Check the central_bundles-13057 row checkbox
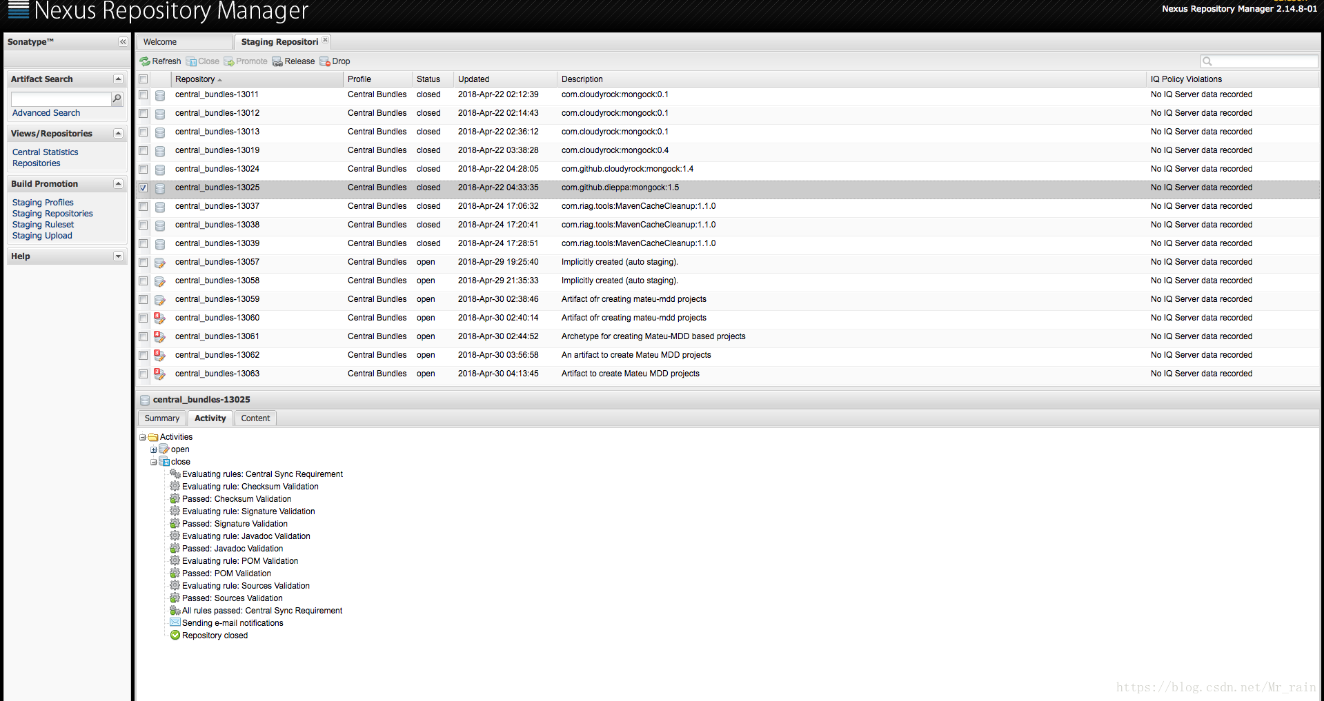Screen dimensions: 1324x701 coord(144,262)
